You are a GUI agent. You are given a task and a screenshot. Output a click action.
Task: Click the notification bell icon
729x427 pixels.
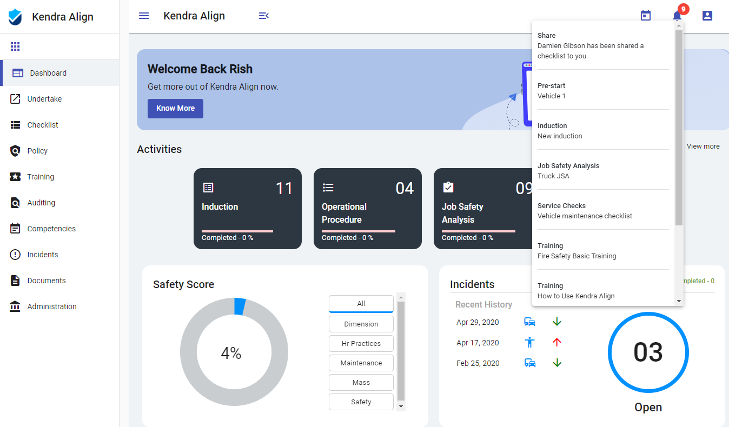click(x=677, y=16)
